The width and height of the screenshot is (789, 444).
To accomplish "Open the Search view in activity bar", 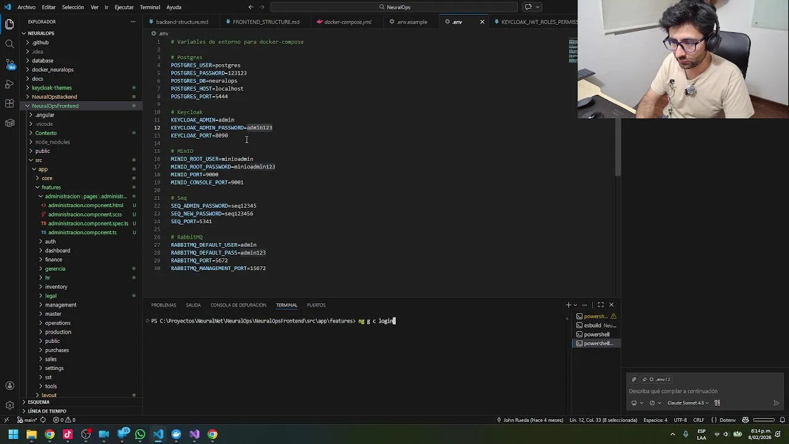I will click(x=9, y=44).
